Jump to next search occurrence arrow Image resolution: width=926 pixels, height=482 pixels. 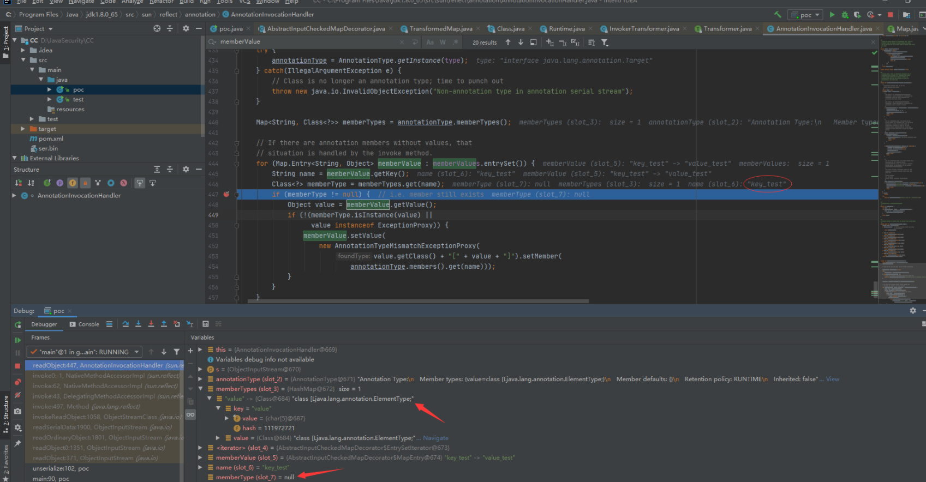(521, 42)
